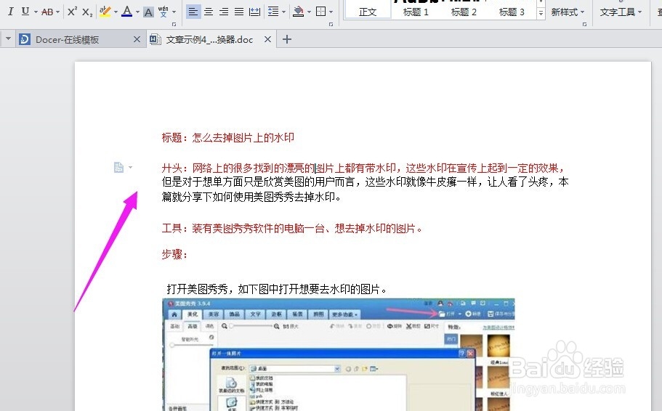Open the 文字工具 menu
This screenshot has height=411, width=662.
pos(621,12)
